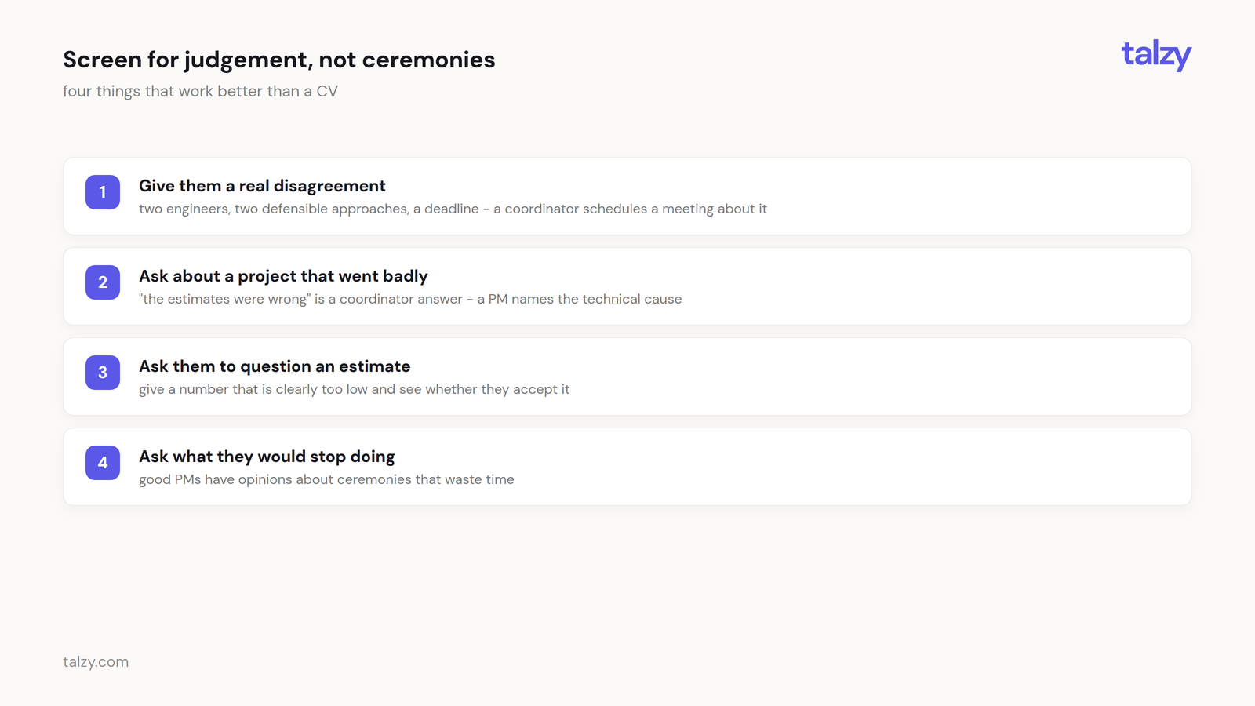Select the 'Ask about a project that went badly' heading
Image resolution: width=1255 pixels, height=706 pixels.
click(x=283, y=276)
